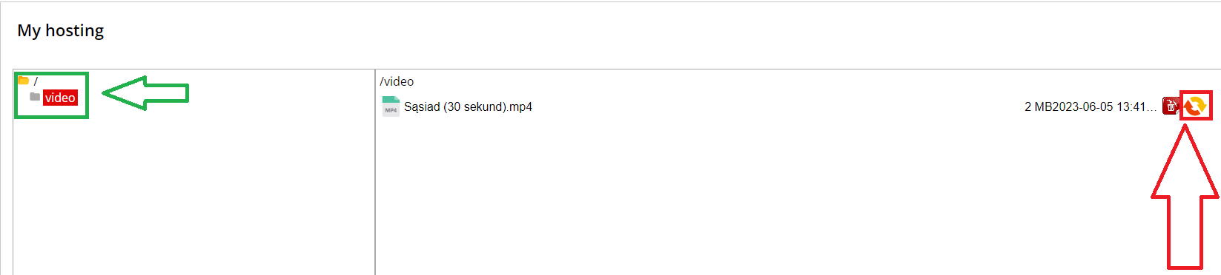The height and width of the screenshot is (275, 1221).
Task: Click the green arrow pointing at video folder
Action: [x=145, y=93]
